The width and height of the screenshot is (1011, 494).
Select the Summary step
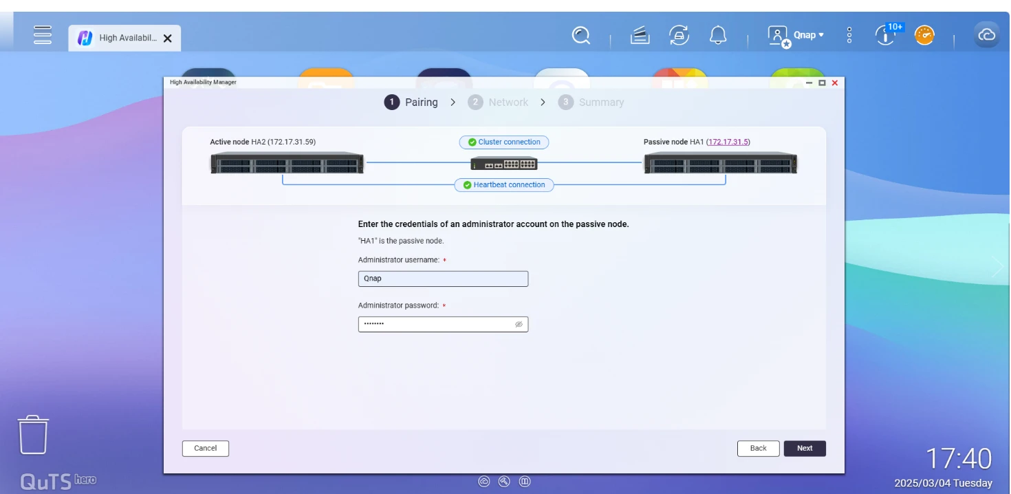click(591, 103)
